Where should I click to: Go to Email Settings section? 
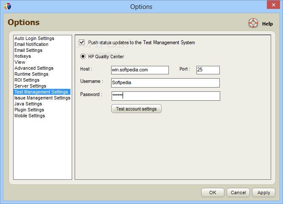28,50
